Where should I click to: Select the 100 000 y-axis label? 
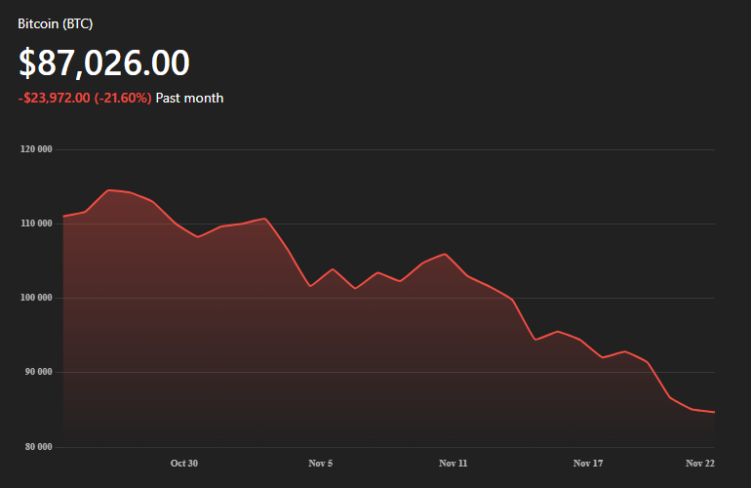35,298
